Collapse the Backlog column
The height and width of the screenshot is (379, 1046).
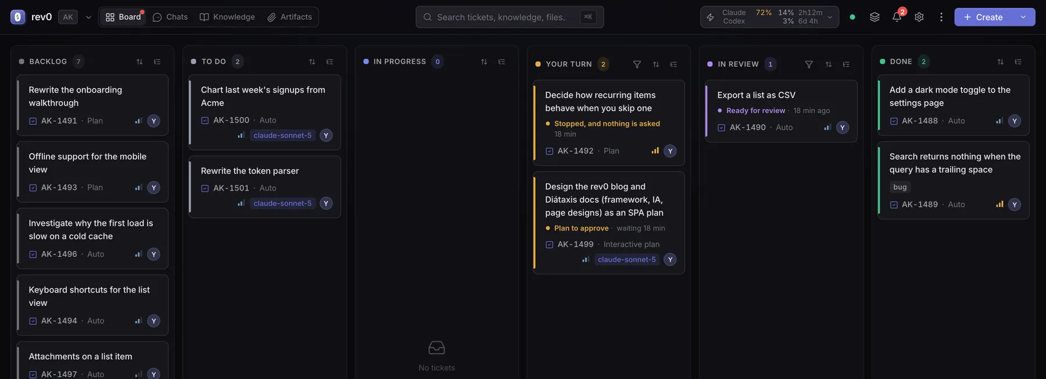(157, 62)
